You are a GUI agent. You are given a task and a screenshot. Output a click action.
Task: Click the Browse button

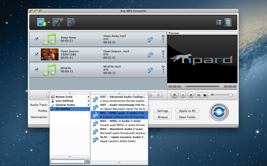click(x=163, y=117)
